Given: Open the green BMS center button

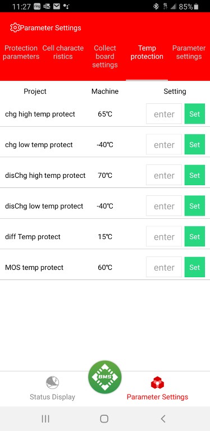Looking at the screenshot, I should click(x=105, y=377).
